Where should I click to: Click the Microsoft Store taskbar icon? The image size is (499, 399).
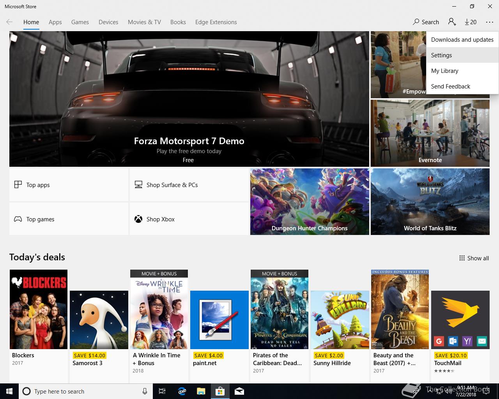coord(220,391)
